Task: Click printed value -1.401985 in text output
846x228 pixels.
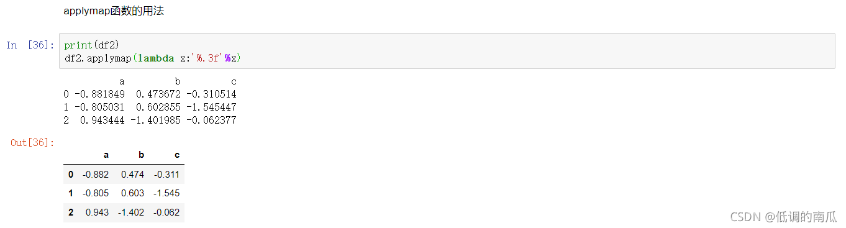Action: 155,121
